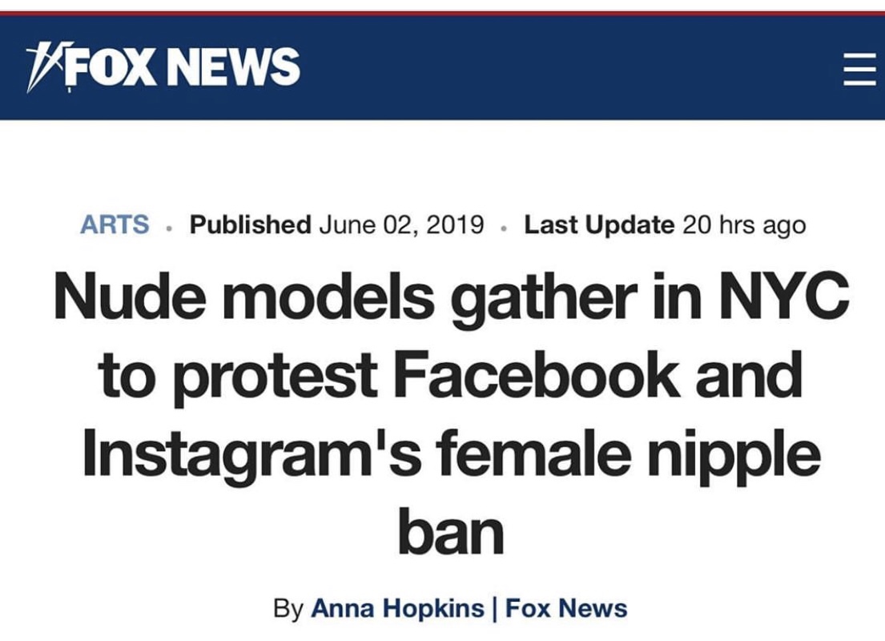Click the word 'ban' ending the headline
Screen dimensions: 885x641
(x=451, y=530)
